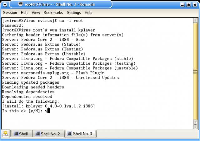Open the View menu

36,13
